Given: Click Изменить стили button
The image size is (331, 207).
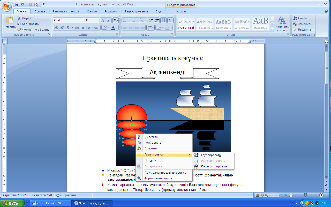Looking at the screenshot, I should [282, 24].
